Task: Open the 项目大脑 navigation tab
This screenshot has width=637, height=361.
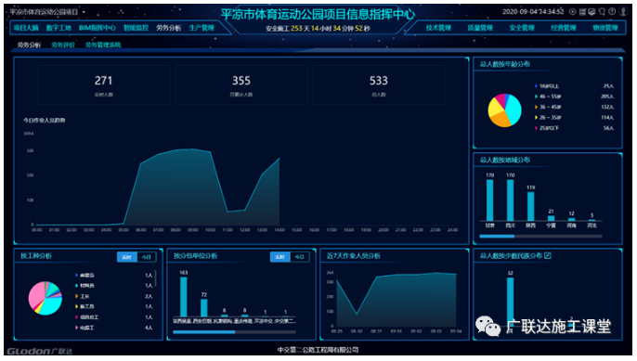Action: click(x=26, y=28)
